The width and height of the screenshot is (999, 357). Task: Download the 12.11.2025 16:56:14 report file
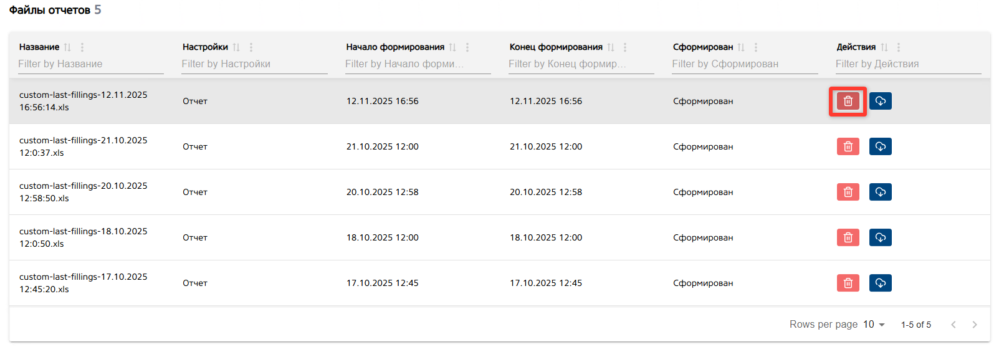(880, 101)
